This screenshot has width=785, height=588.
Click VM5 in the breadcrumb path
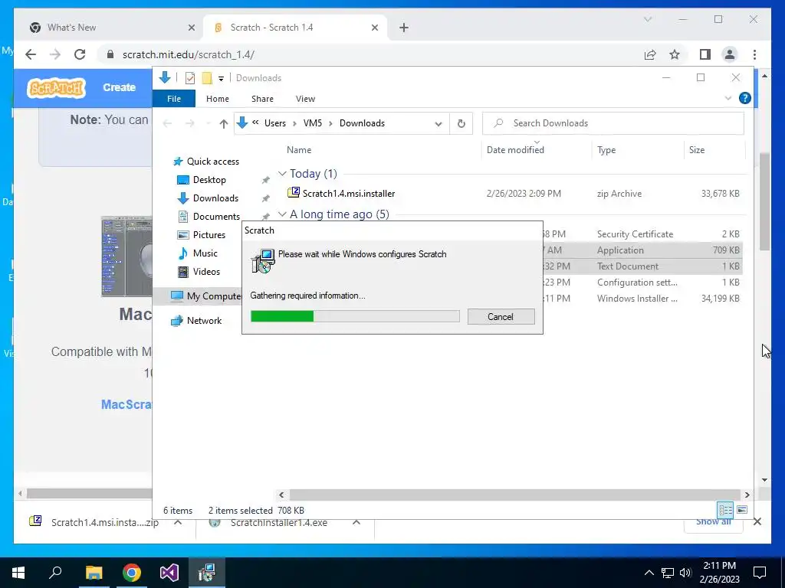point(313,123)
